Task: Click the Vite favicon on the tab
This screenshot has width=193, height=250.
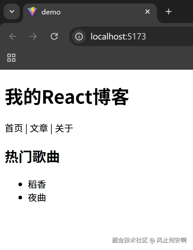Action: [32, 12]
